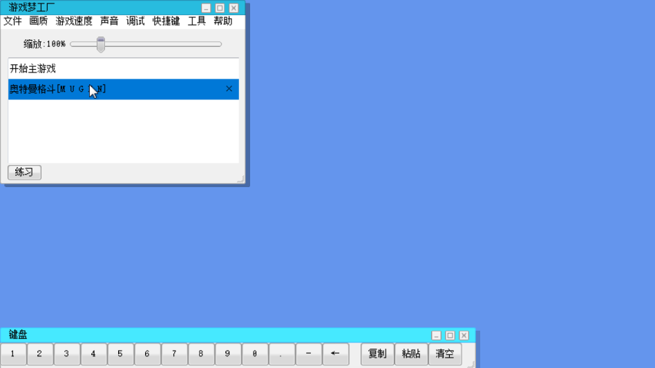Screen dimensions: 655x368
Task: Show the 调试 menu
Action: (135, 21)
